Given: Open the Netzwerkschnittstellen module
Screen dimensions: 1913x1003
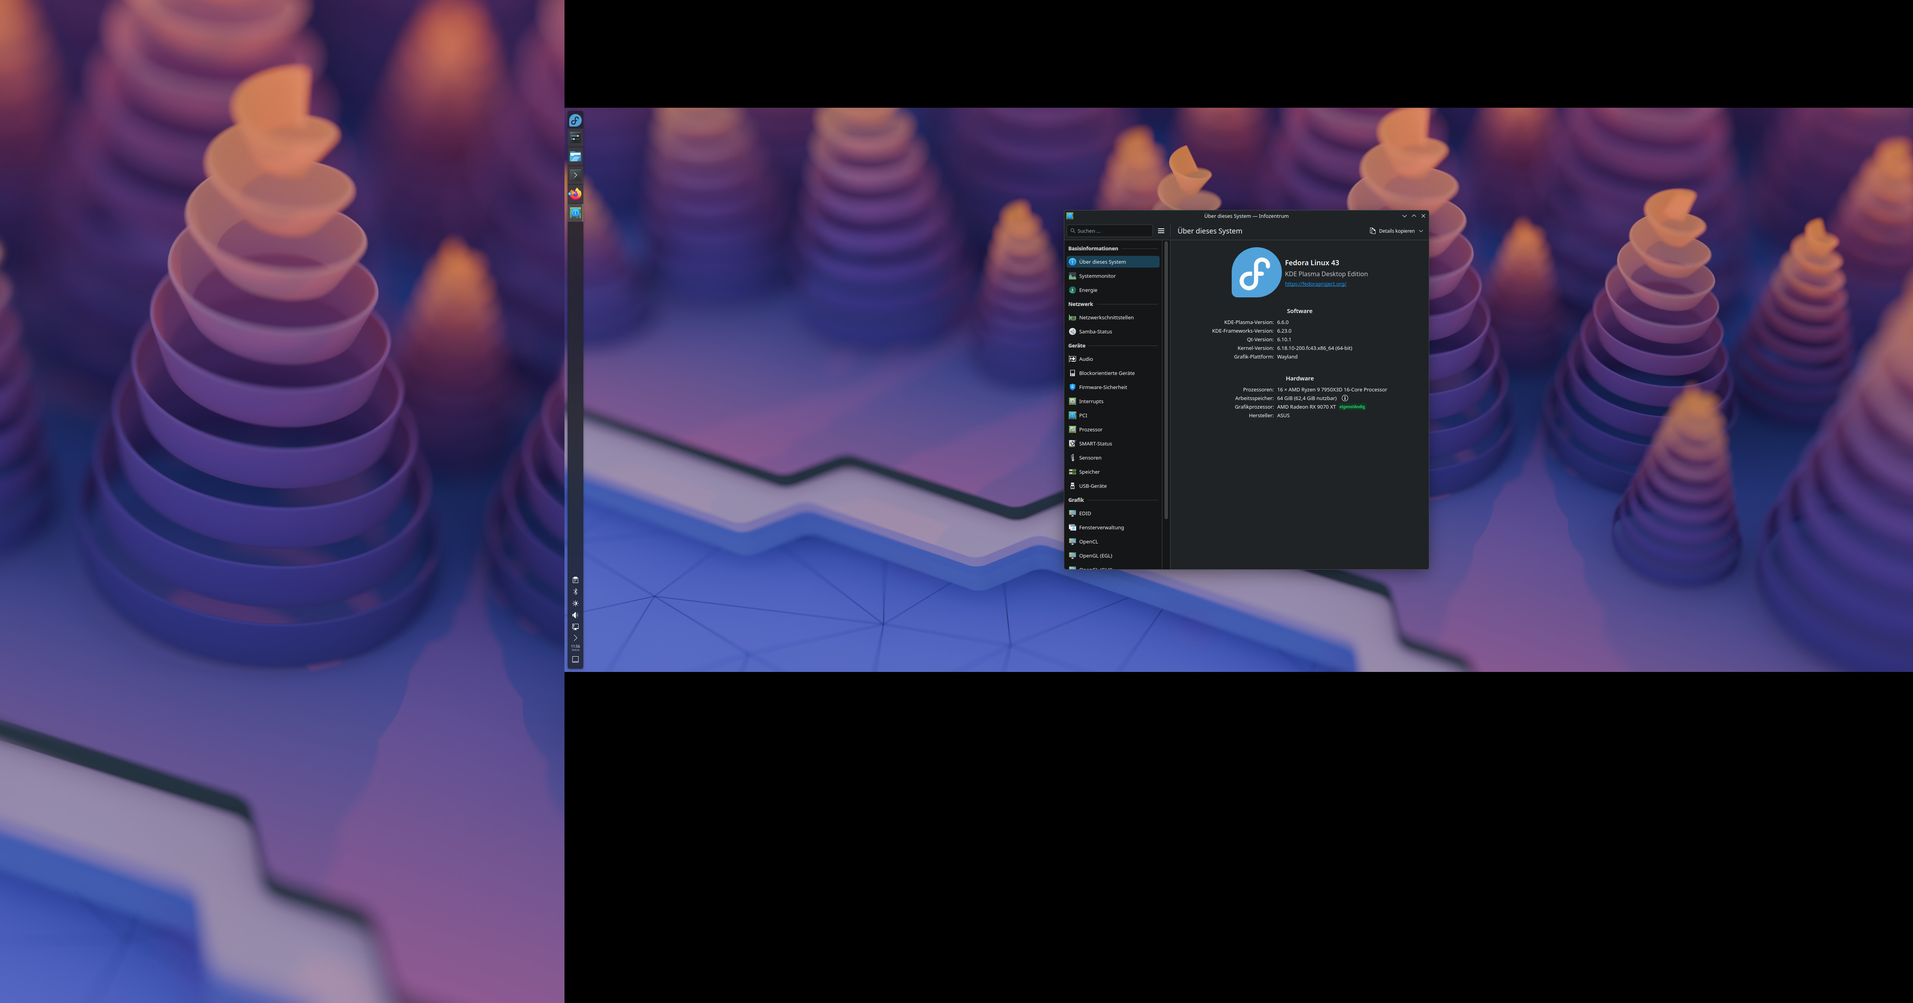Looking at the screenshot, I should point(1106,318).
